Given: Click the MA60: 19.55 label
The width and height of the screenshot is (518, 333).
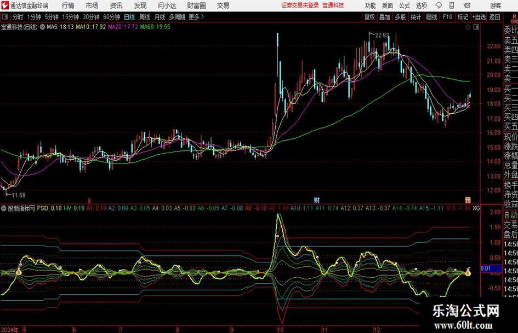Looking at the screenshot, I should (x=155, y=27).
